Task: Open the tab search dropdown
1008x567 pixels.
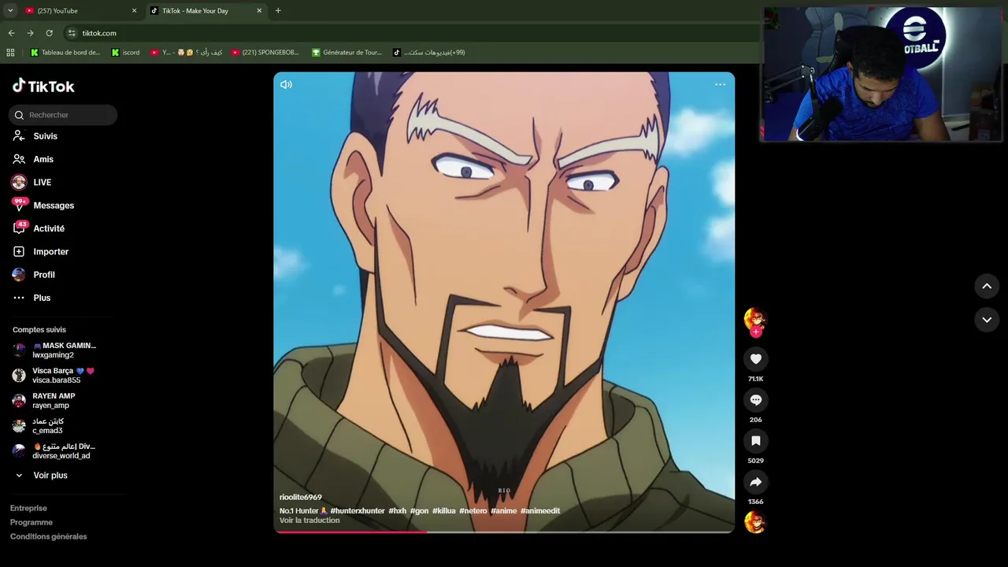Action: (10, 10)
